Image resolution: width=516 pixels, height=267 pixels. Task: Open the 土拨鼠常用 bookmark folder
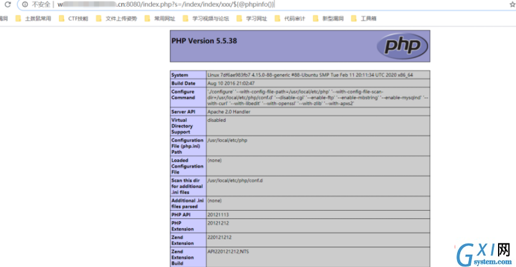33,19
